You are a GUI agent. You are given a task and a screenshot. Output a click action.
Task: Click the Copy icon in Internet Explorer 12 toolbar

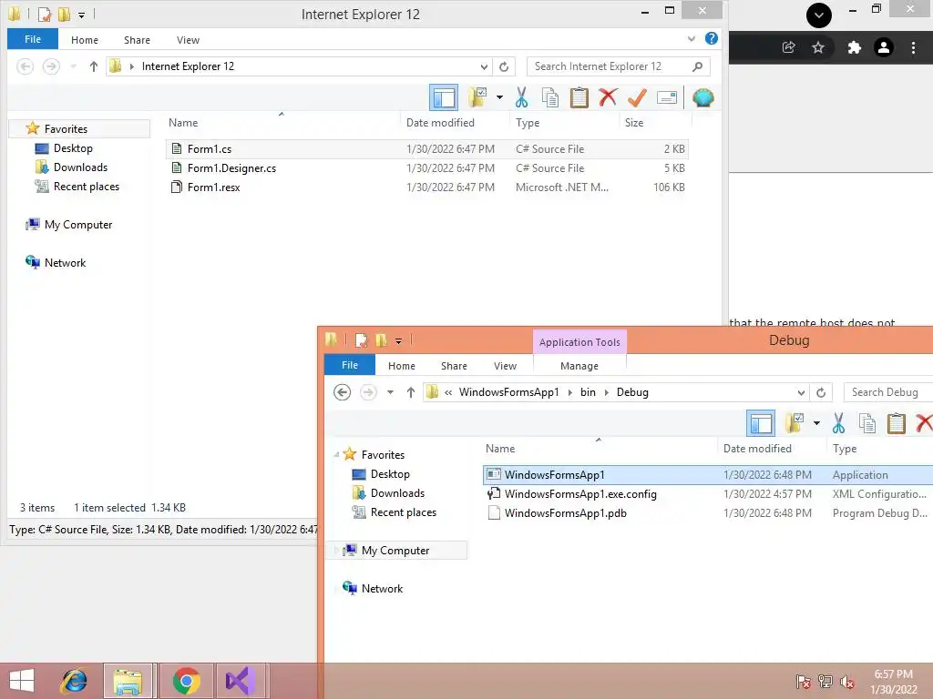tap(550, 97)
